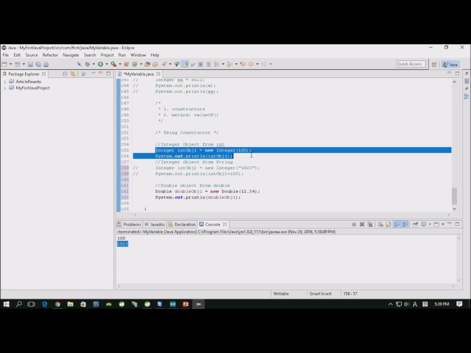Click the Run green play button

tap(100, 64)
